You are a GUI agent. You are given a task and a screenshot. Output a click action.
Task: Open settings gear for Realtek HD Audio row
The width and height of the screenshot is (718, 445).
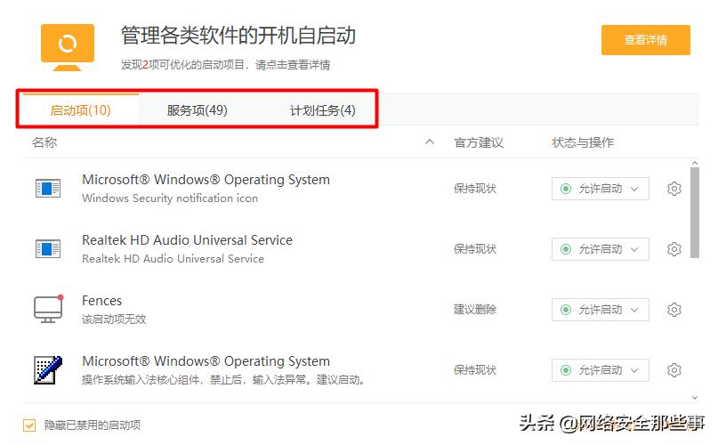pyautogui.click(x=674, y=249)
